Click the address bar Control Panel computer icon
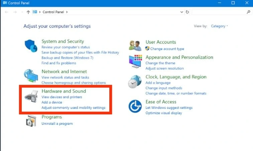The image size is (253, 151). click(35, 12)
